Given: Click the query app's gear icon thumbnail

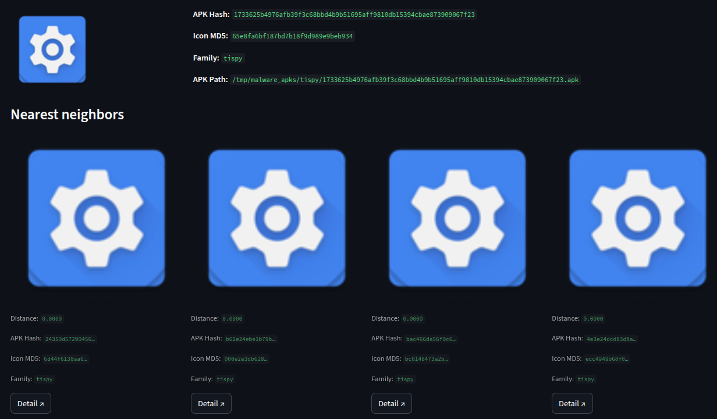Looking at the screenshot, I should coord(52,49).
